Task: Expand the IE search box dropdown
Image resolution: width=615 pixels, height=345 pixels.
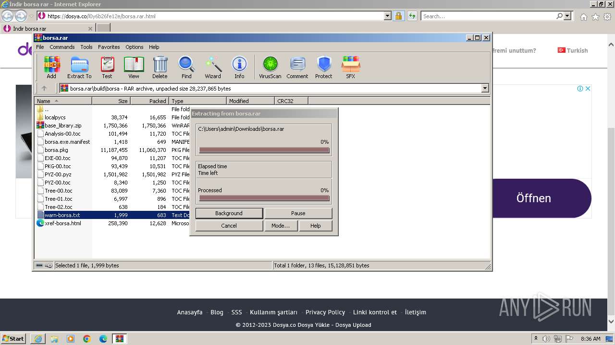Action: tap(568, 16)
